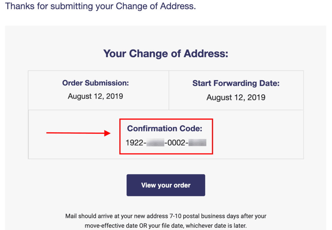
Task: Select the Order Submission header text
Action: [x=95, y=83]
